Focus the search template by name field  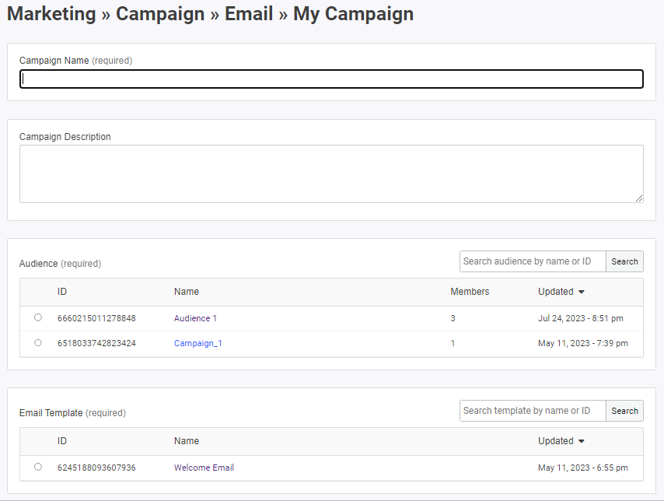tap(533, 411)
